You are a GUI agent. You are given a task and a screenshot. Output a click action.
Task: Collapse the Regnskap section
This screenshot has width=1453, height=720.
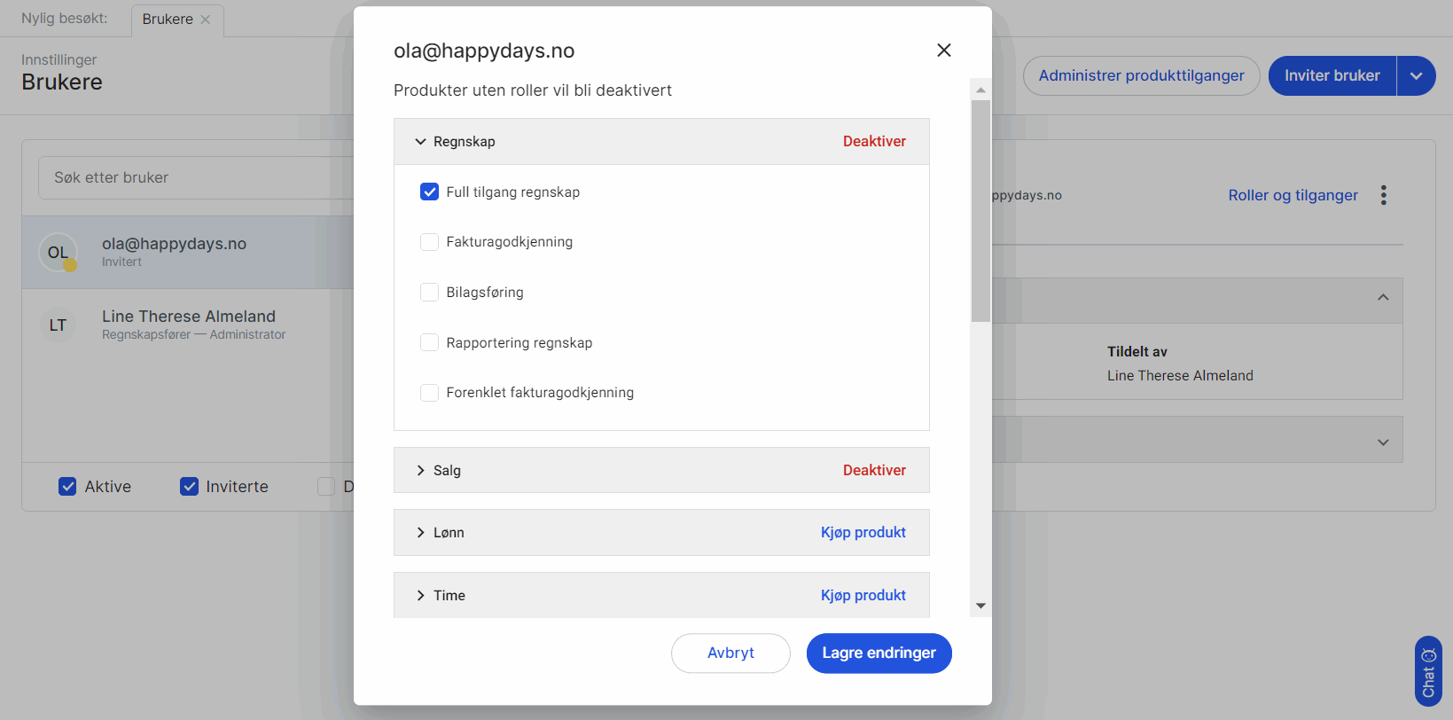pyautogui.click(x=421, y=142)
